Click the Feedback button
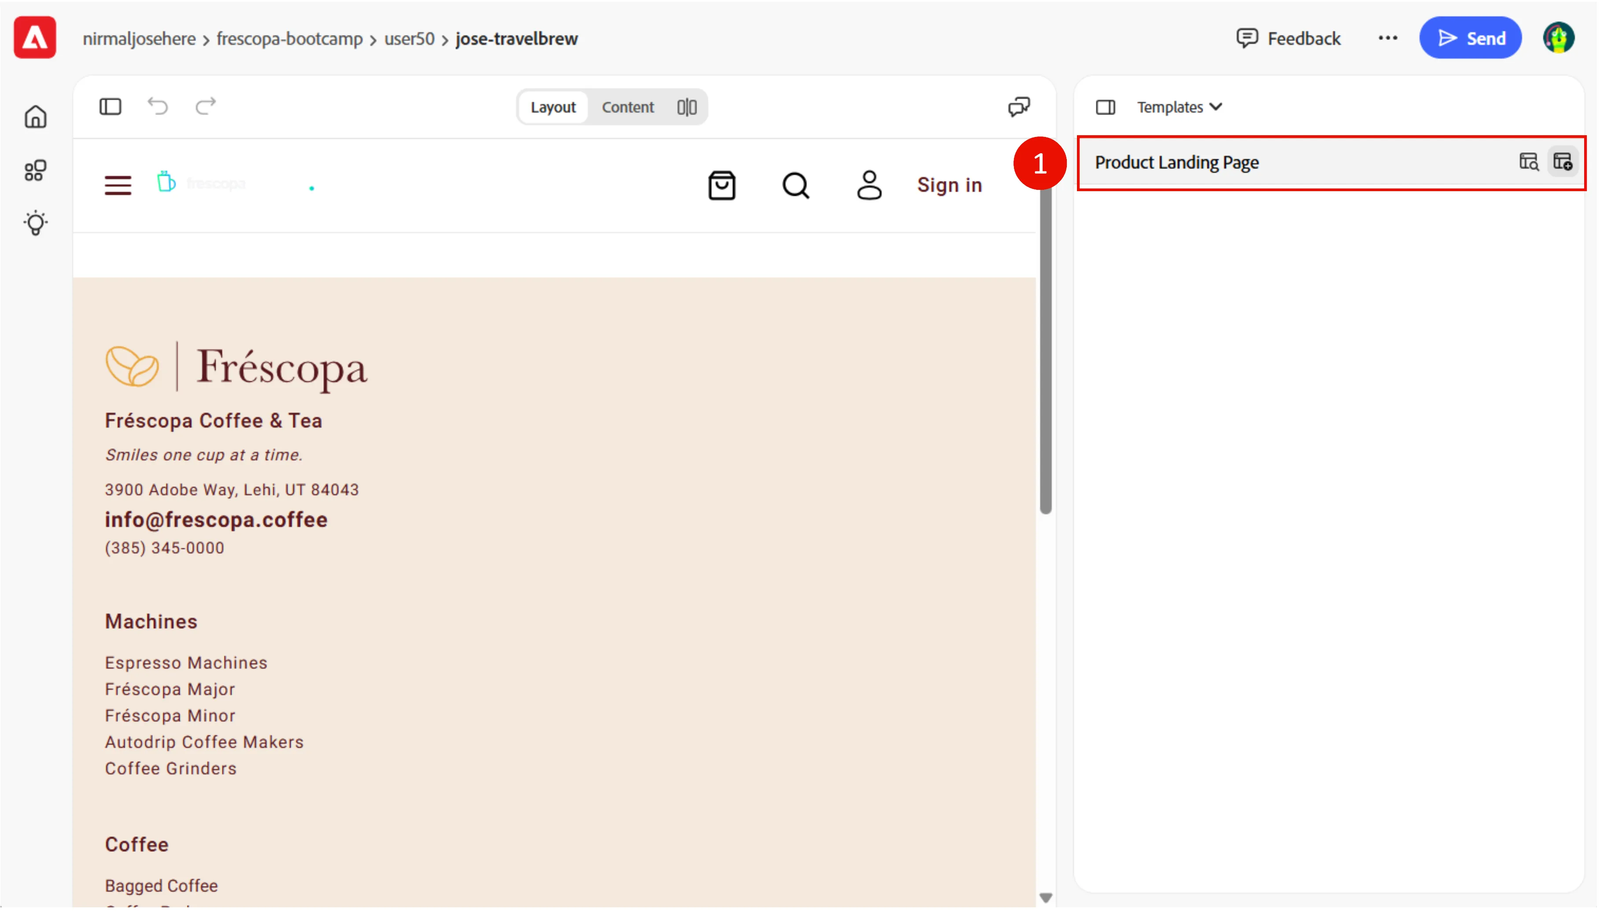Image resolution: width=1600 pixels, height=917 pixels. 1288,38
